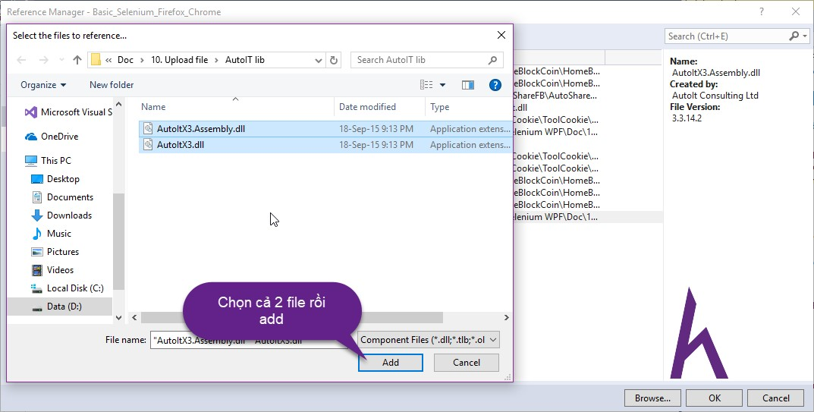Select 'Doc' in the address path
The height and width of the screenshot is (412, 814).
click(125, 60)
